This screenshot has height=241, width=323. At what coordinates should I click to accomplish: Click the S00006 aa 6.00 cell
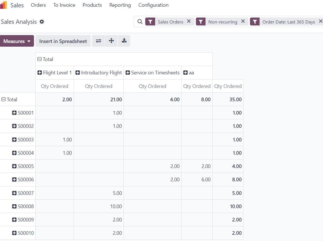(x=197, y=179)
